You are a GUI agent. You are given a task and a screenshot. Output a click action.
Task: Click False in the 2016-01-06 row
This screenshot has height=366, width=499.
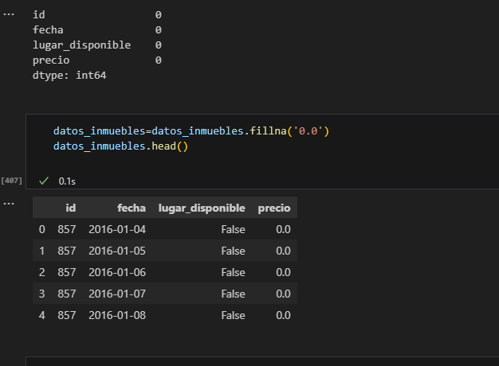pyautogui.click(x=234, y=272)
